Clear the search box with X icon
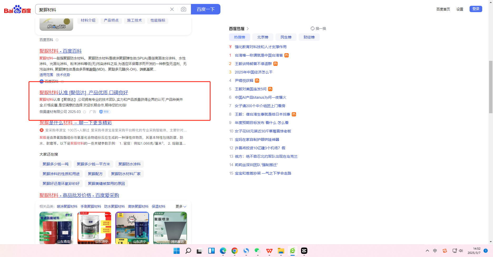 click(172, 9)
